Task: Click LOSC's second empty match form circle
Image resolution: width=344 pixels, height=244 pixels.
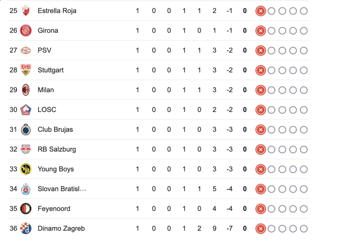Action: click(282, 110)
